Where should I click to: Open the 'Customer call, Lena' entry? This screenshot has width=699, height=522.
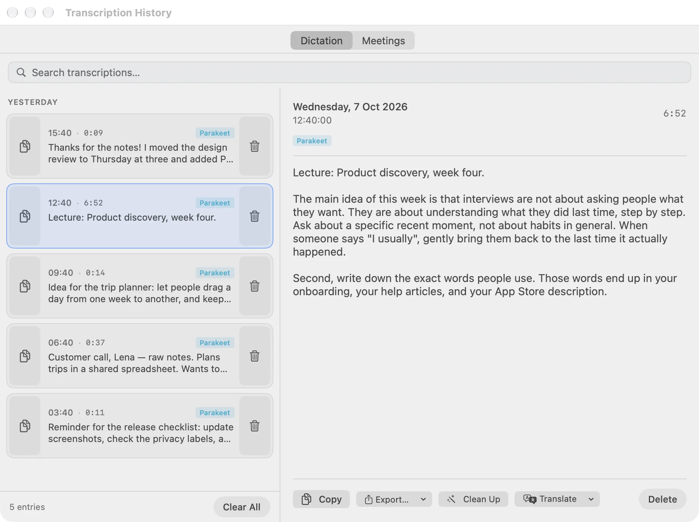(x=140, y=356)
